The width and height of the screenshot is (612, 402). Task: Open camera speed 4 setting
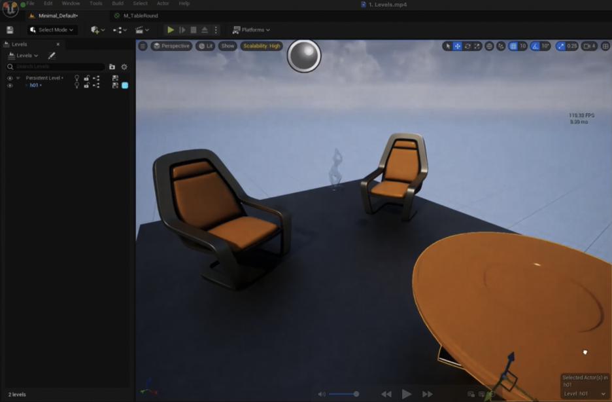(x=589, y=46)
